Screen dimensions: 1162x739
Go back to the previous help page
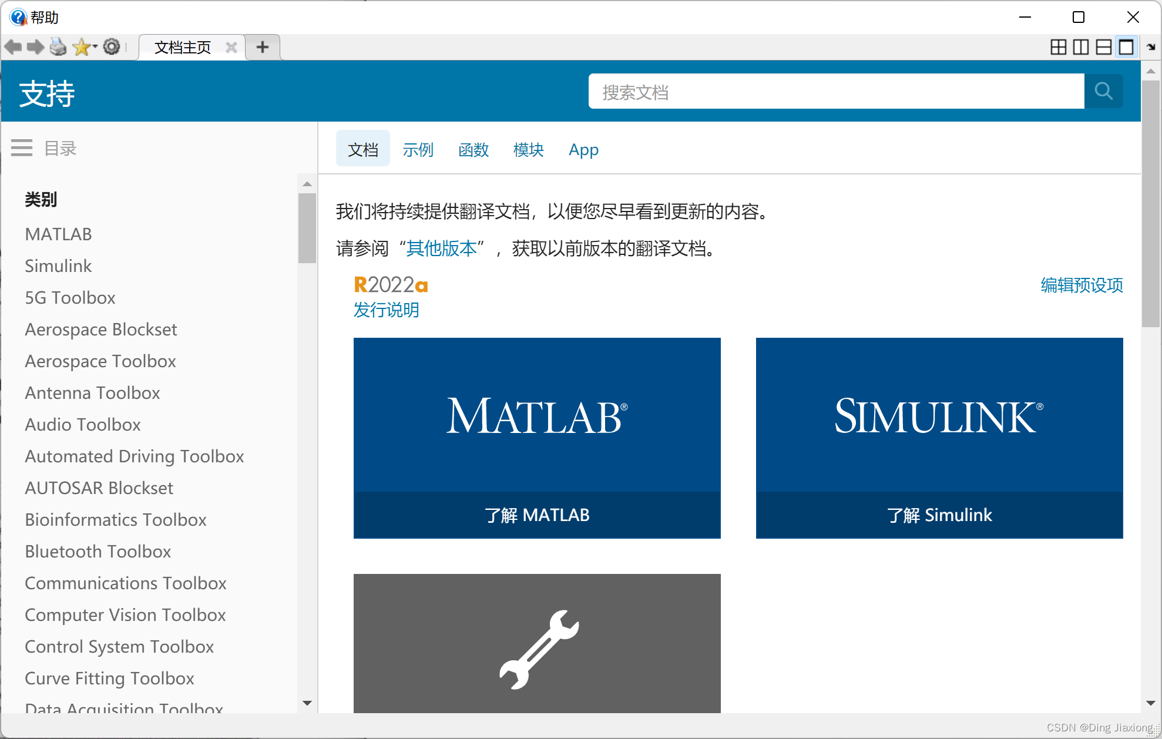coord(13,47)
